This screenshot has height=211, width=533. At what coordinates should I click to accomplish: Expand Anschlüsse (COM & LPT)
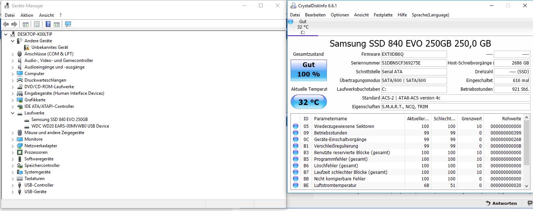pyautogui.click(x=12, y=54)
